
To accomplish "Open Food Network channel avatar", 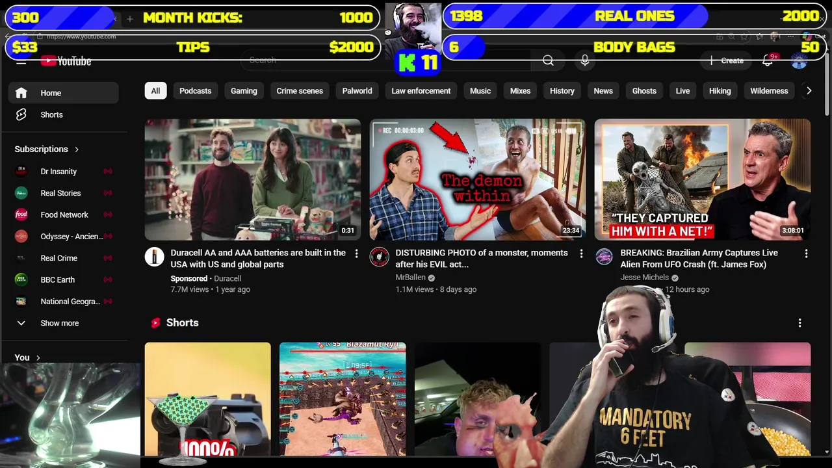I will [21, 214].
